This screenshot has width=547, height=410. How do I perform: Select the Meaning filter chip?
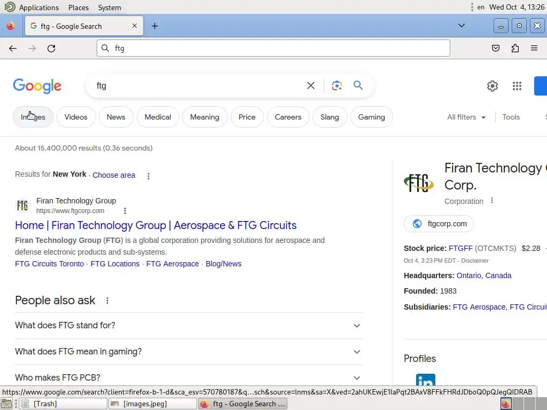click(205, 117)
